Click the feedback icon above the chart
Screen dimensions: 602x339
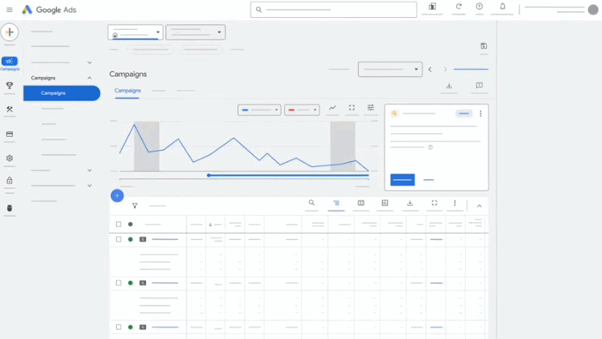(x=479, y=85)
